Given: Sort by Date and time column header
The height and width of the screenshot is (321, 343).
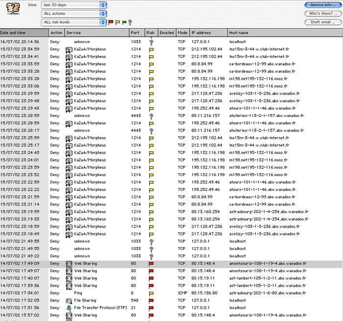Looking at the screenshot, I should point(24,33).
